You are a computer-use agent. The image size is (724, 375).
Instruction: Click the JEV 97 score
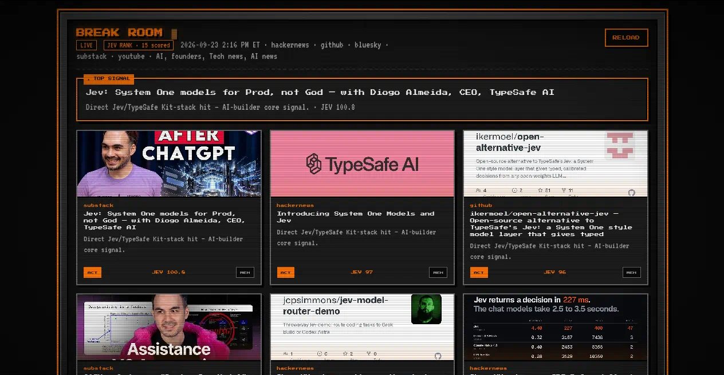click(362, 272)
